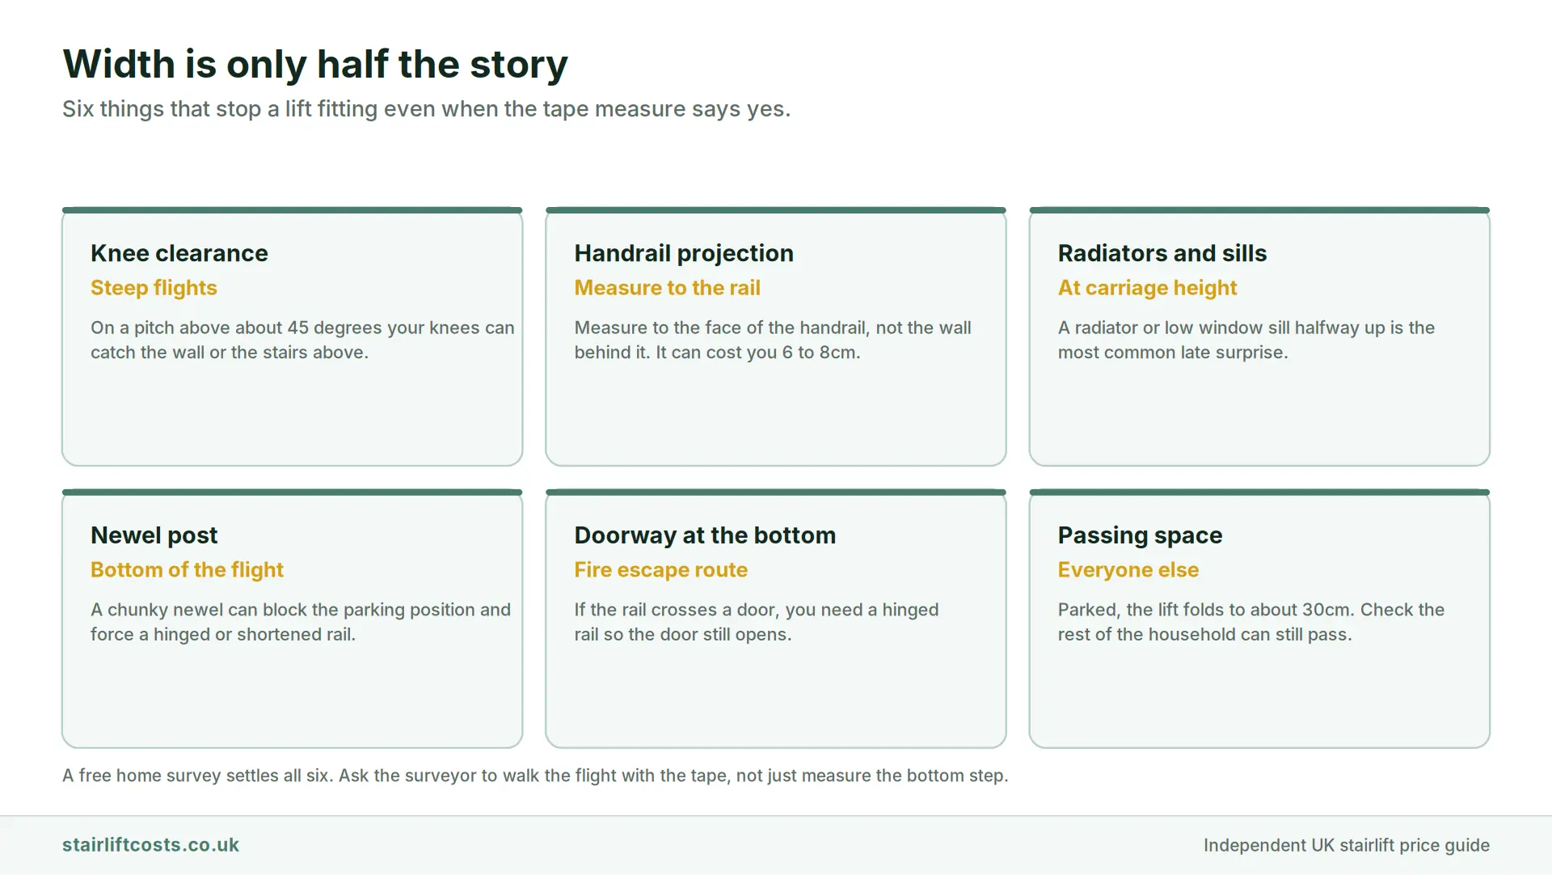Select the text about lift folding to 30cm
Image resolution: width=1552 pixels, height=875 pixels.
[x=1250, y=622]
